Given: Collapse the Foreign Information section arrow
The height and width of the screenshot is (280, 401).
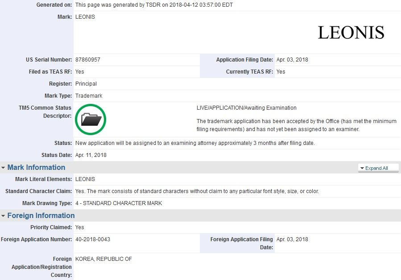Looking at the screenshot, I should 3,216.
